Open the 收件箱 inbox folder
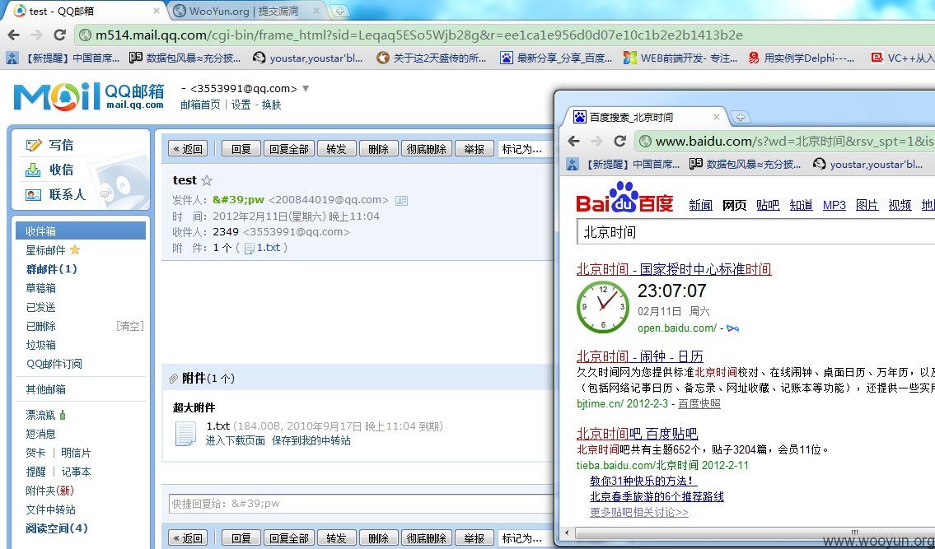Viewport: 935px width, 549px height. [x=81, y=230]
